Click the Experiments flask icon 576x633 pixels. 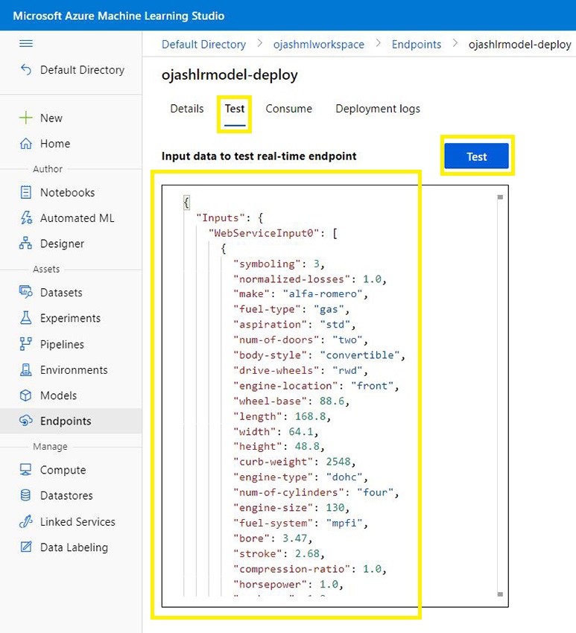[x=26, y=318]
